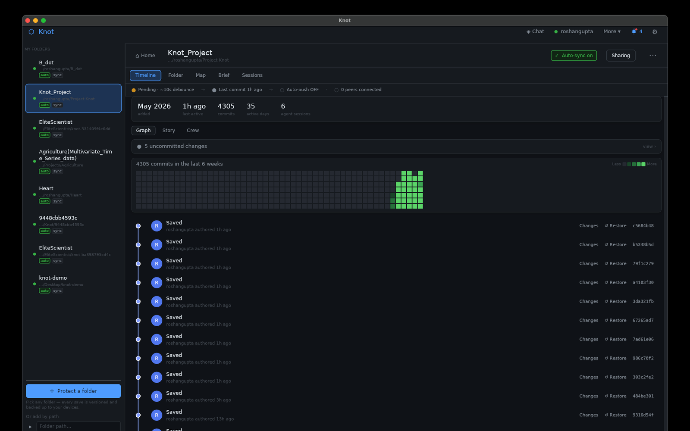Click the brightest green heatmap legend swatch
This screenshot has width=690, height=431.
click(643, 164)
